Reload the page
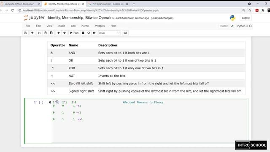Image resolution: width=270 pixels, height=152 pixels. (12, 10)
